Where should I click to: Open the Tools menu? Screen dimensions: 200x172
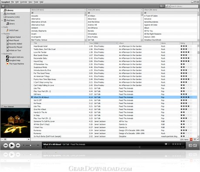(36, 2)
